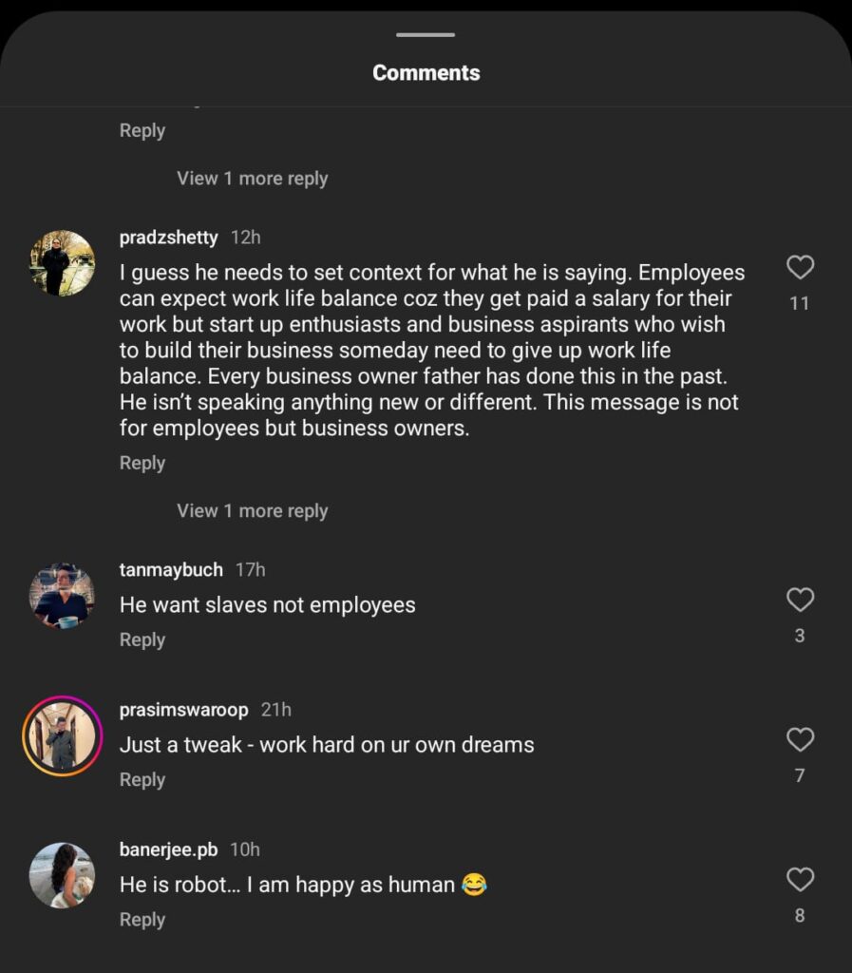Like prasimswaroop's comment with the heart
Screen dimensions: 852x973
pyautogui.click(x=800, y=739)
